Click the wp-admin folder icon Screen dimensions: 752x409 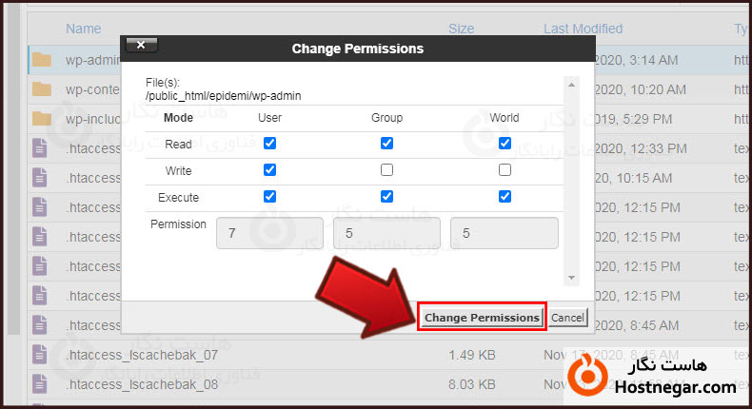tap(41, 60)
